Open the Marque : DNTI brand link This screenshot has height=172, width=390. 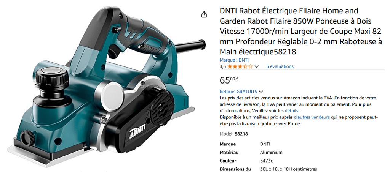tap(234, 60)
